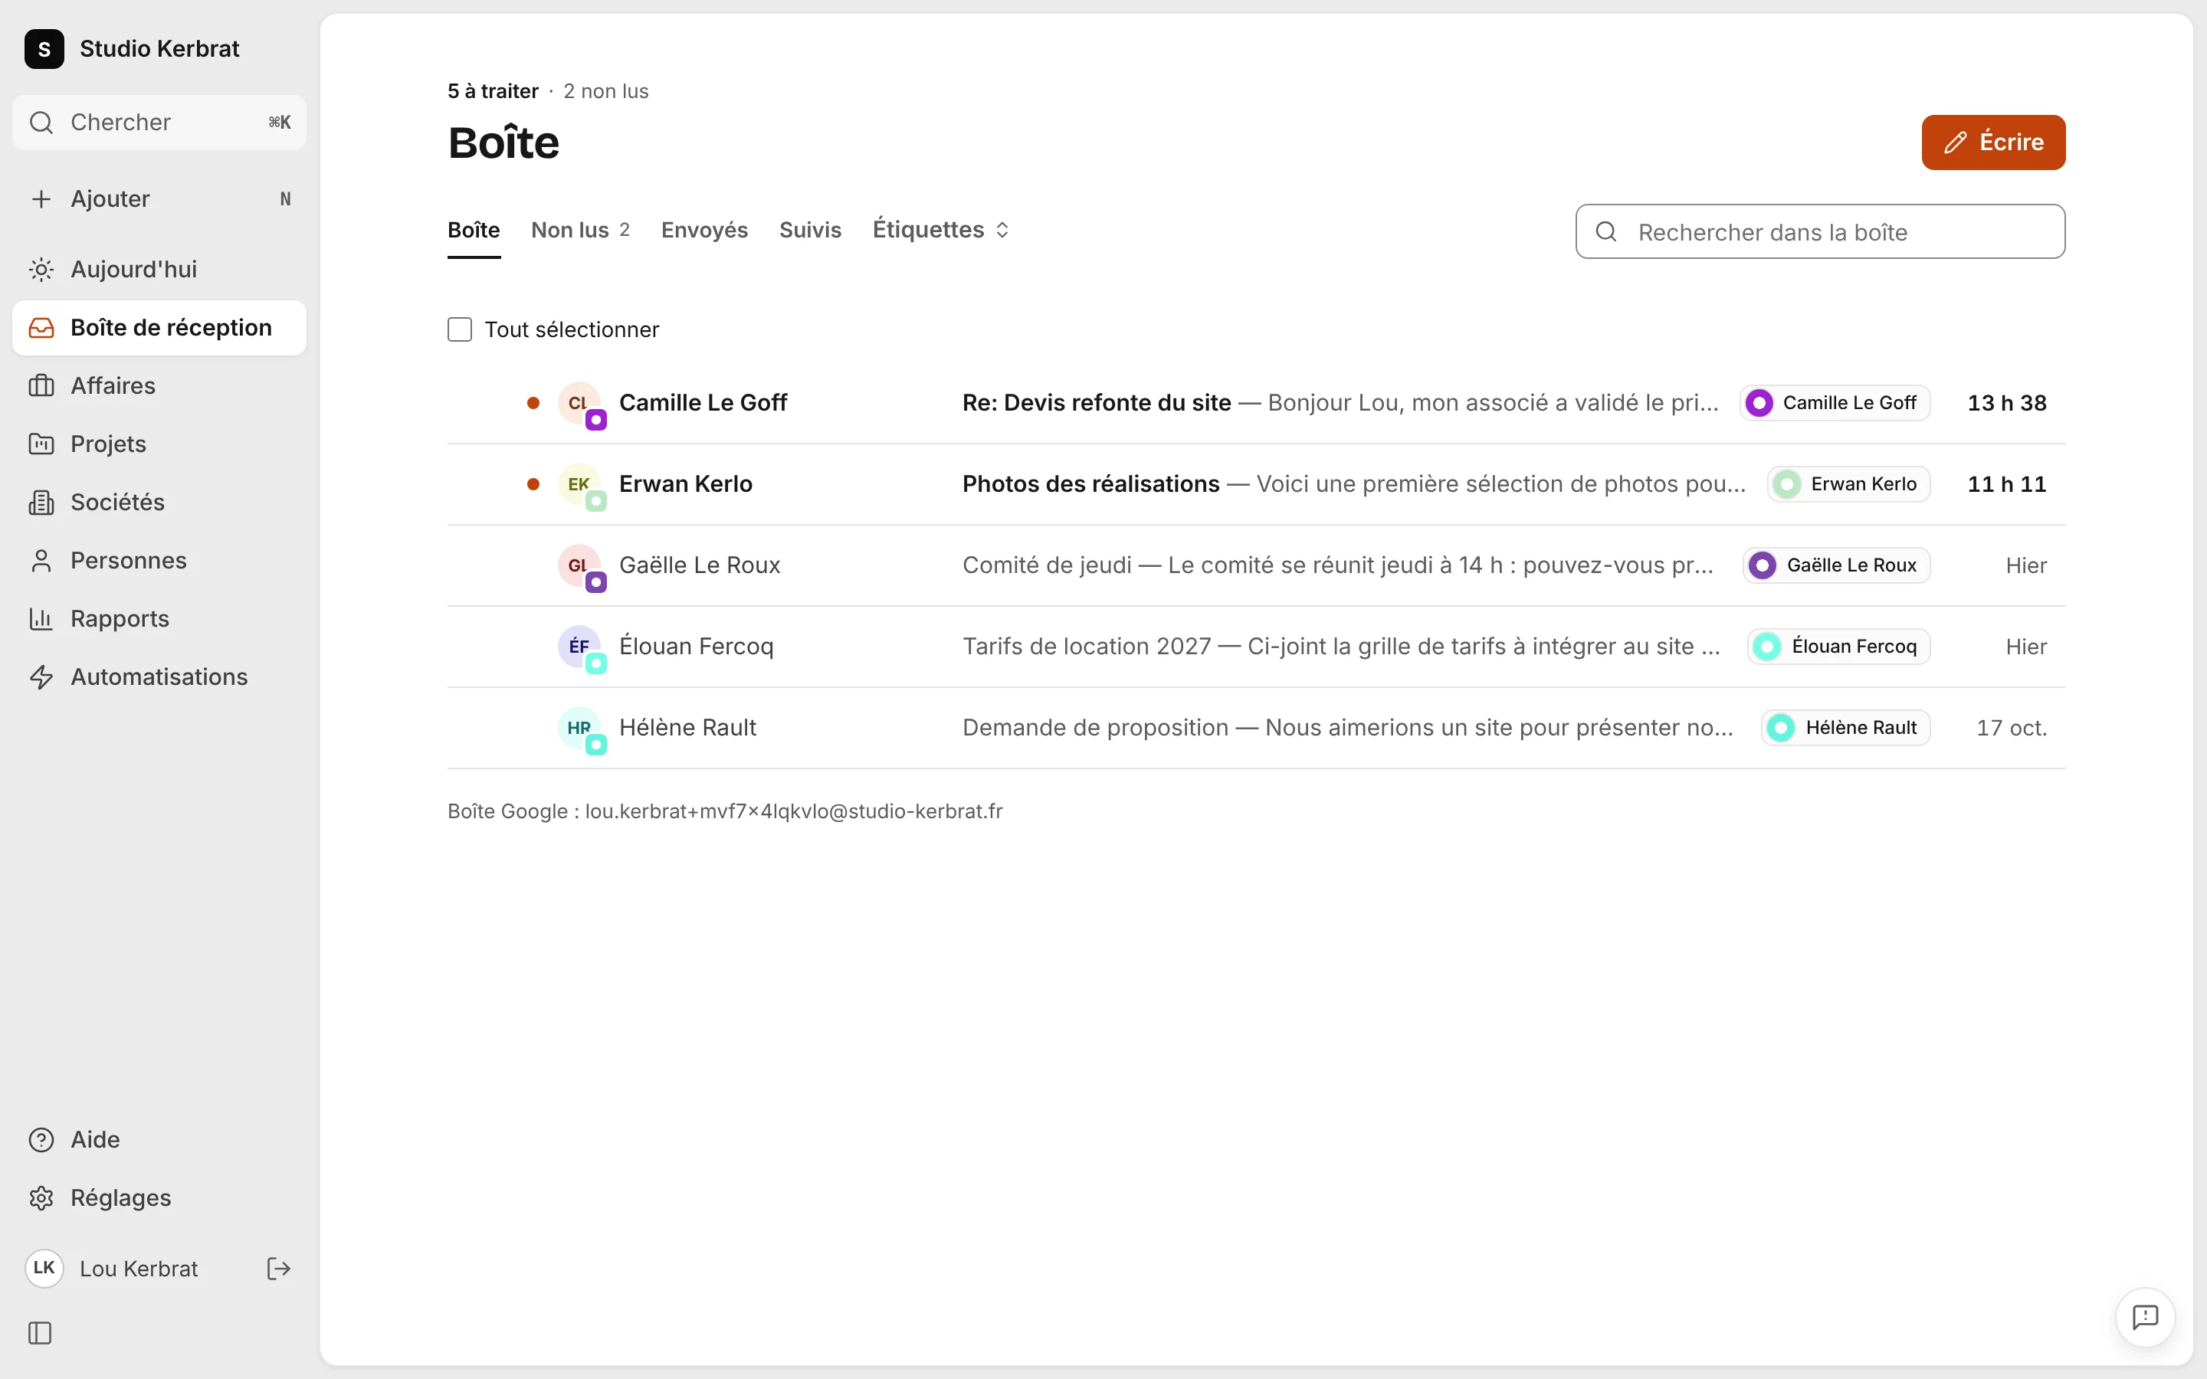
Task: Open the Rapports chart icon
Action: coord(41,619)
